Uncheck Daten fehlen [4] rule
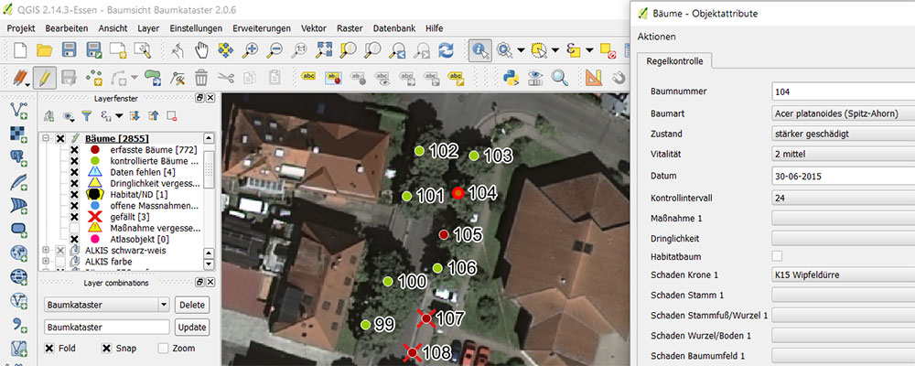 click(x=74, y=172)
